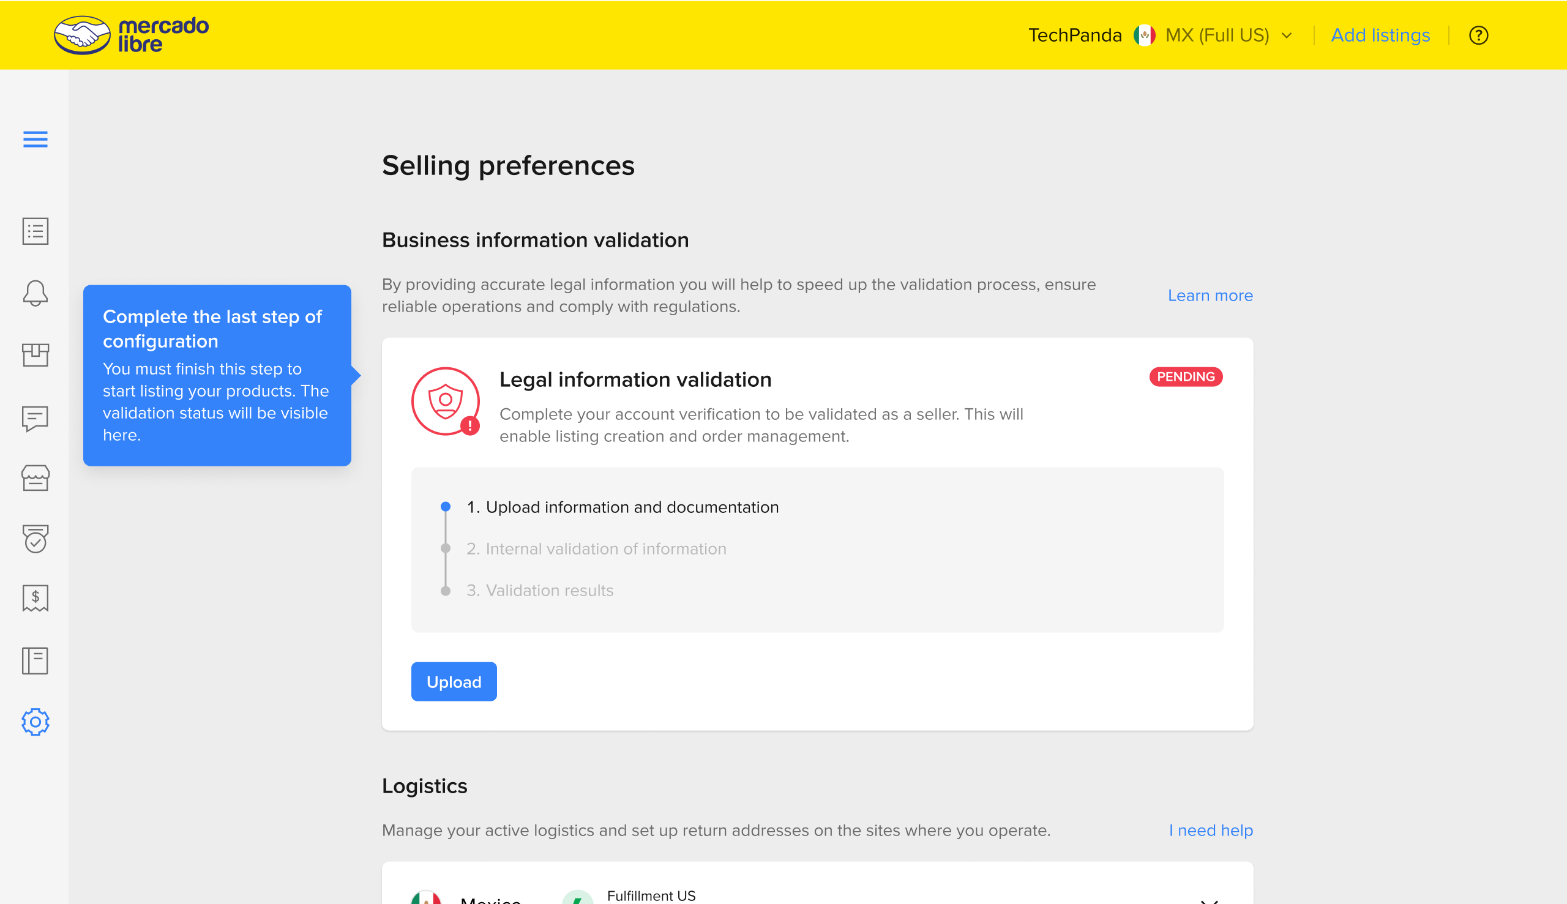Open notifications bell in sidebar
This screenshot has height=904, width=1567.
[x=36, y=293]
